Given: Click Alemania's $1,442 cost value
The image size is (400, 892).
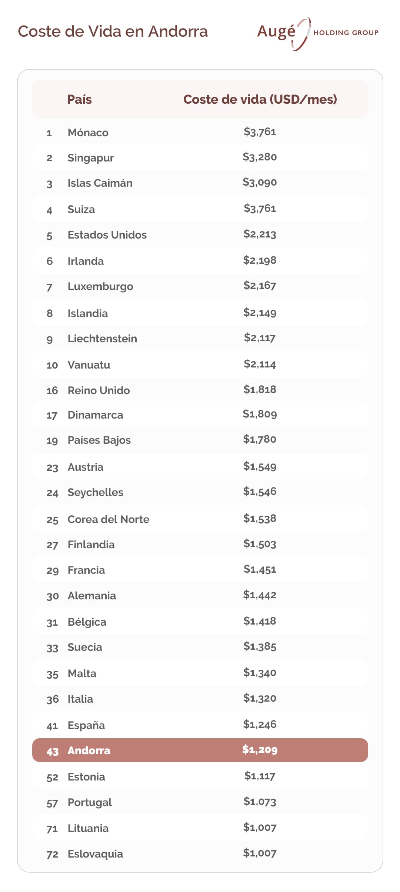Looking at the screenshot, I should 260,595.
